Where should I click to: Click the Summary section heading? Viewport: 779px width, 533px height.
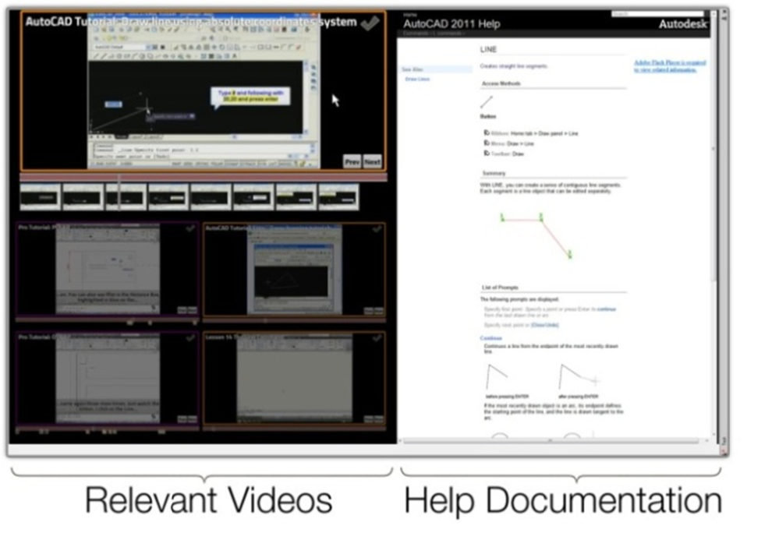(494, 173)
